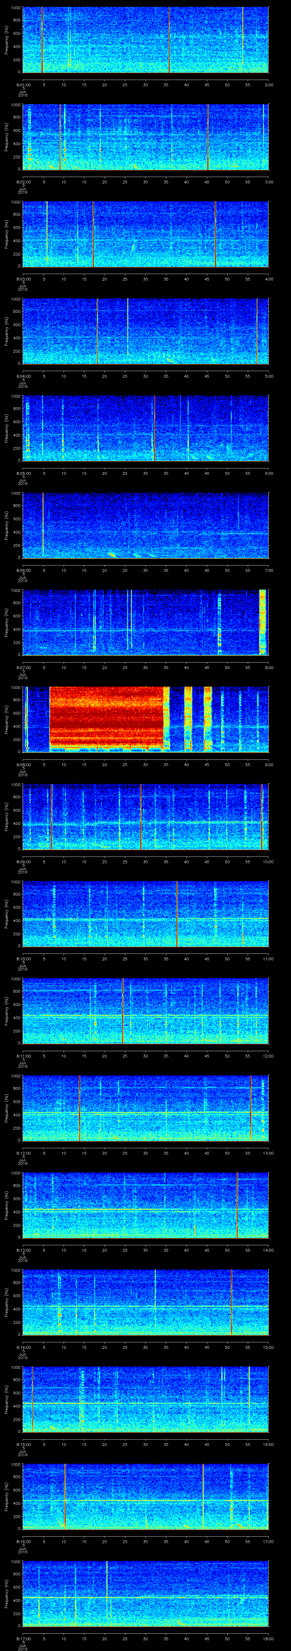Select the white line near 20 seconds in the 8:17:00 panel
This screenshot has width=291, height=1651.
click(107, 1593)
